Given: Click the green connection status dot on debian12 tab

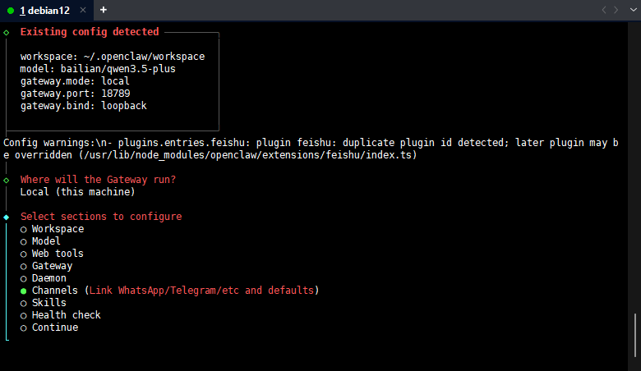Looking at the screenshot, I should click(11, 10).
